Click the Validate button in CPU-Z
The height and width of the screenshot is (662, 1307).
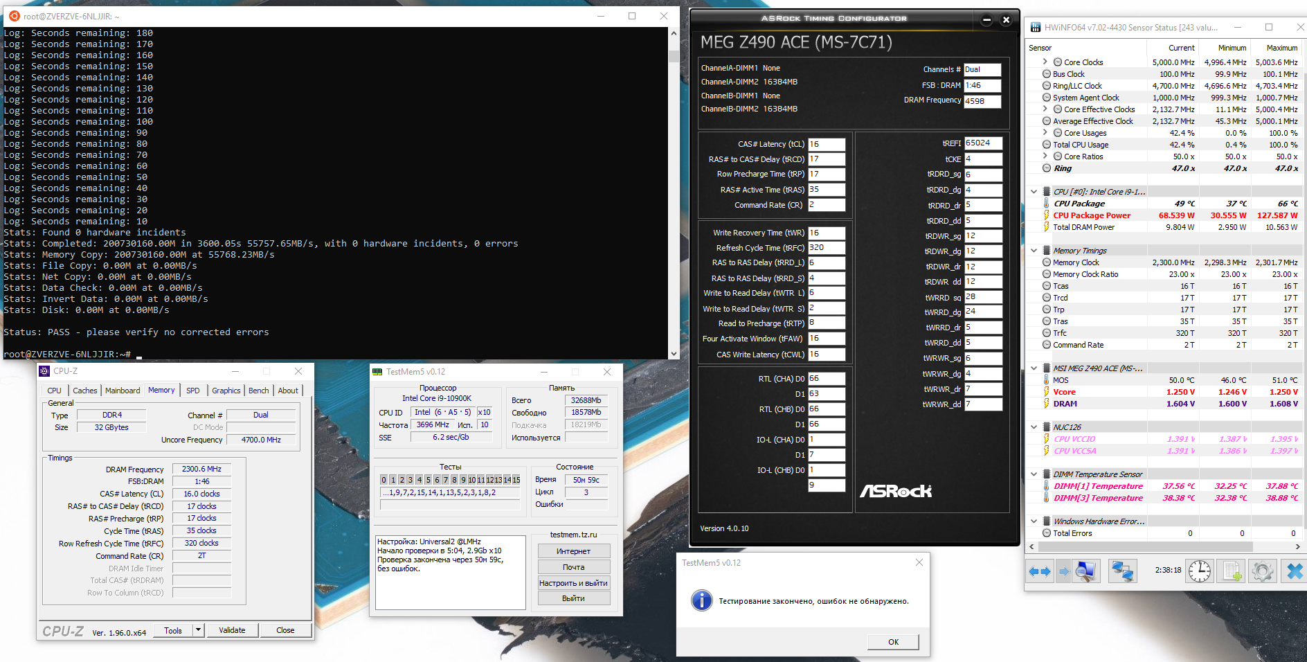[x=232, y=630]
